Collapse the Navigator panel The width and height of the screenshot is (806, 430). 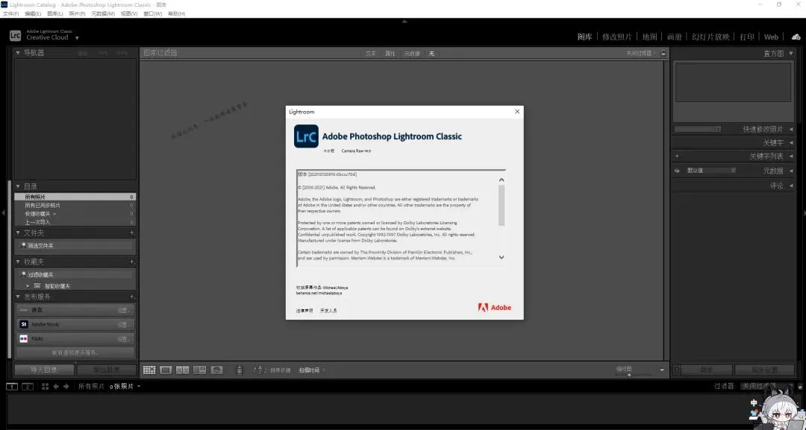(x=18, y=52)
